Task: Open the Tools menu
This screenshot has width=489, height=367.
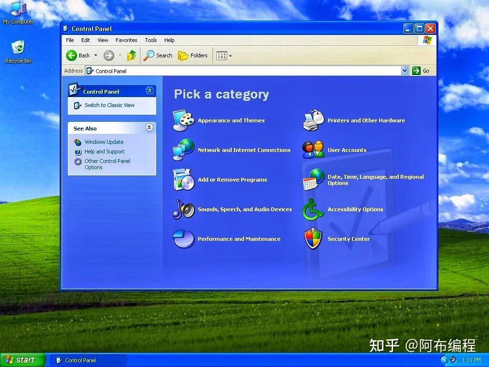Action: coord(150,40)
